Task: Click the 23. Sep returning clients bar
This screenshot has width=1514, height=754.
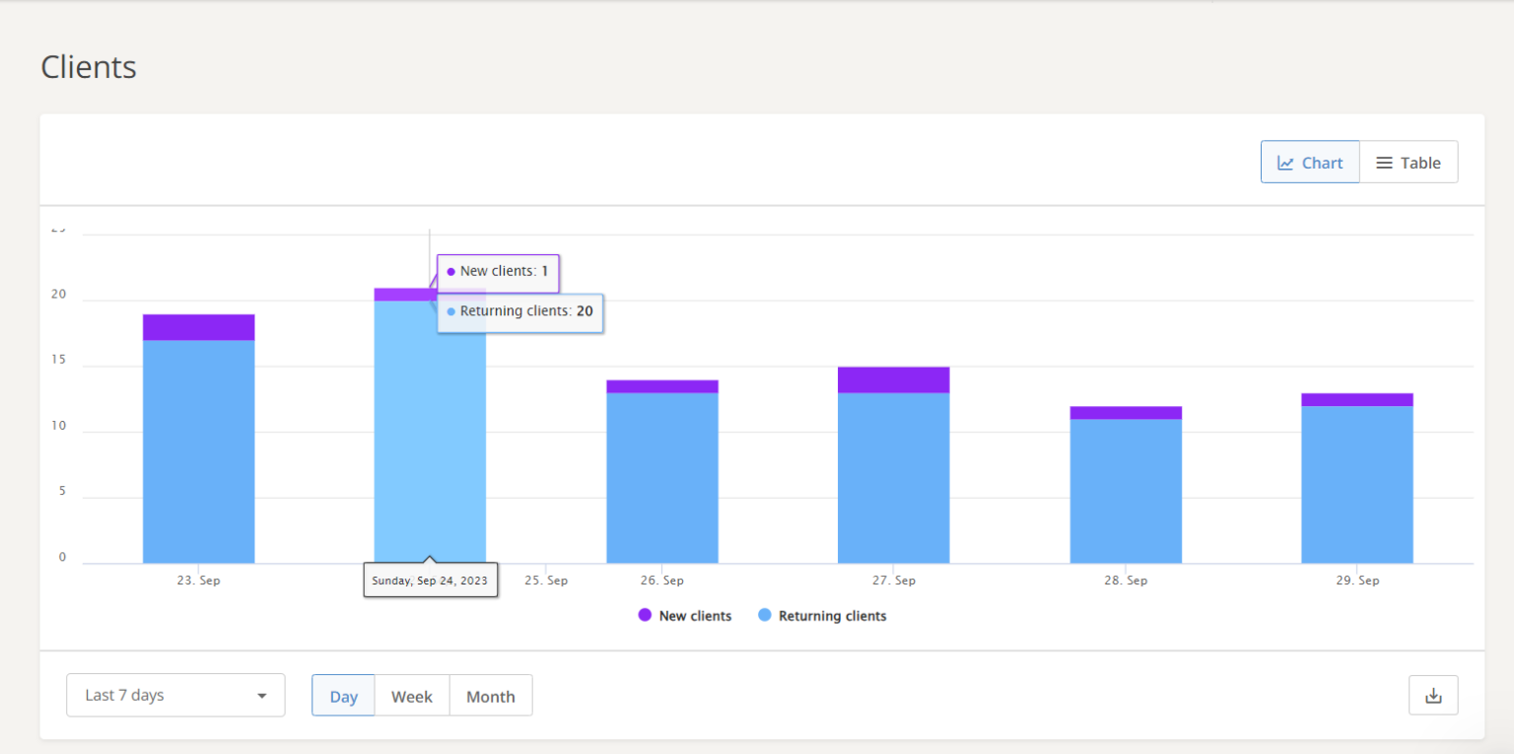Action: coord(199,453)
